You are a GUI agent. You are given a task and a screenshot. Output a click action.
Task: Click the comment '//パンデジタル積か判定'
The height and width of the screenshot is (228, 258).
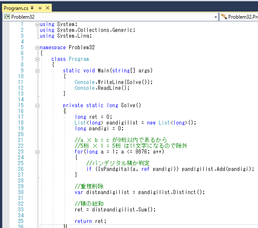point(118,163)
